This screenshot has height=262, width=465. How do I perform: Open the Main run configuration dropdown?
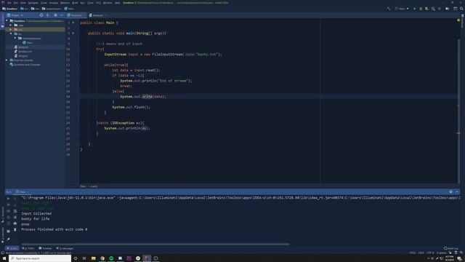click(x=402, y=9)
